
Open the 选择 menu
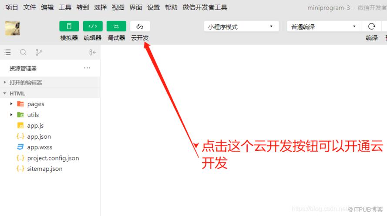coord(101,7)
